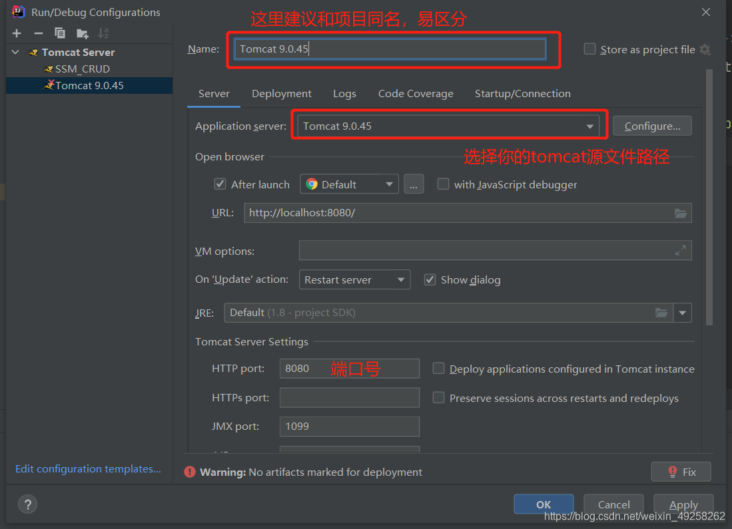Click the JRE text field

(449, 313)
